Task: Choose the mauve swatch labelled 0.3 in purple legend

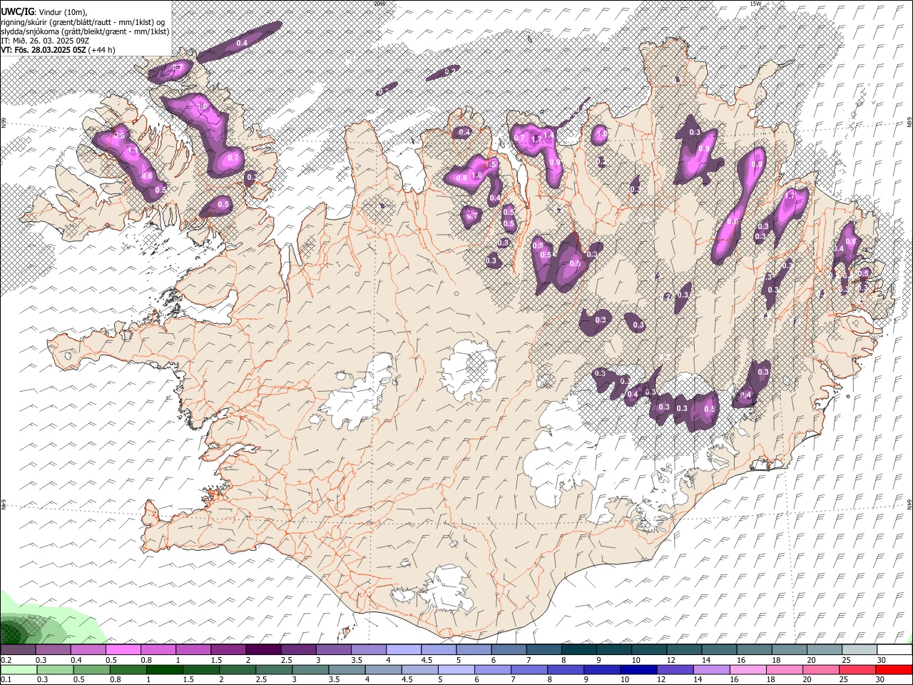Action: (x=53, y=649)
